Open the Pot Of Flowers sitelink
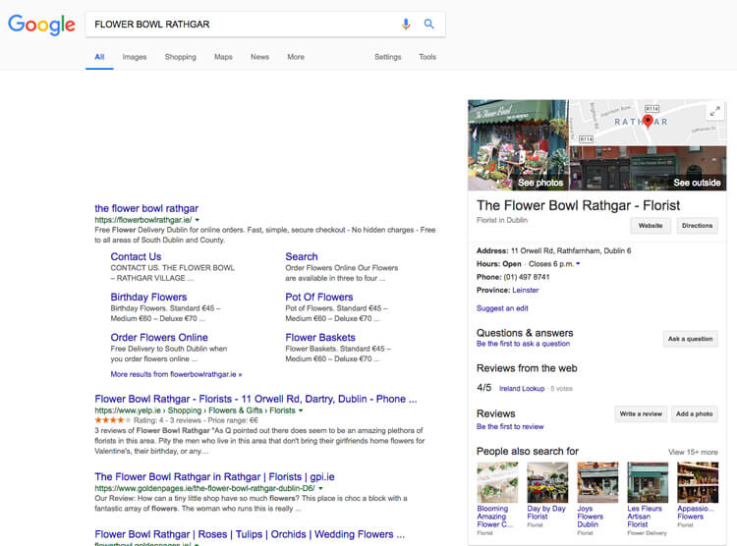The image size is (737, 546). 318,297
